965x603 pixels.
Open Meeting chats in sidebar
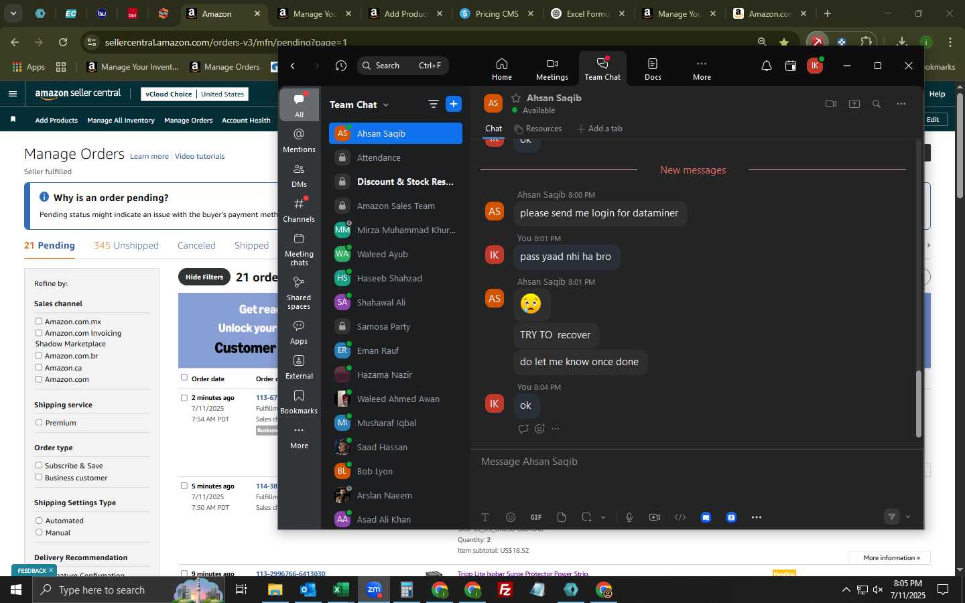point(299,249)
